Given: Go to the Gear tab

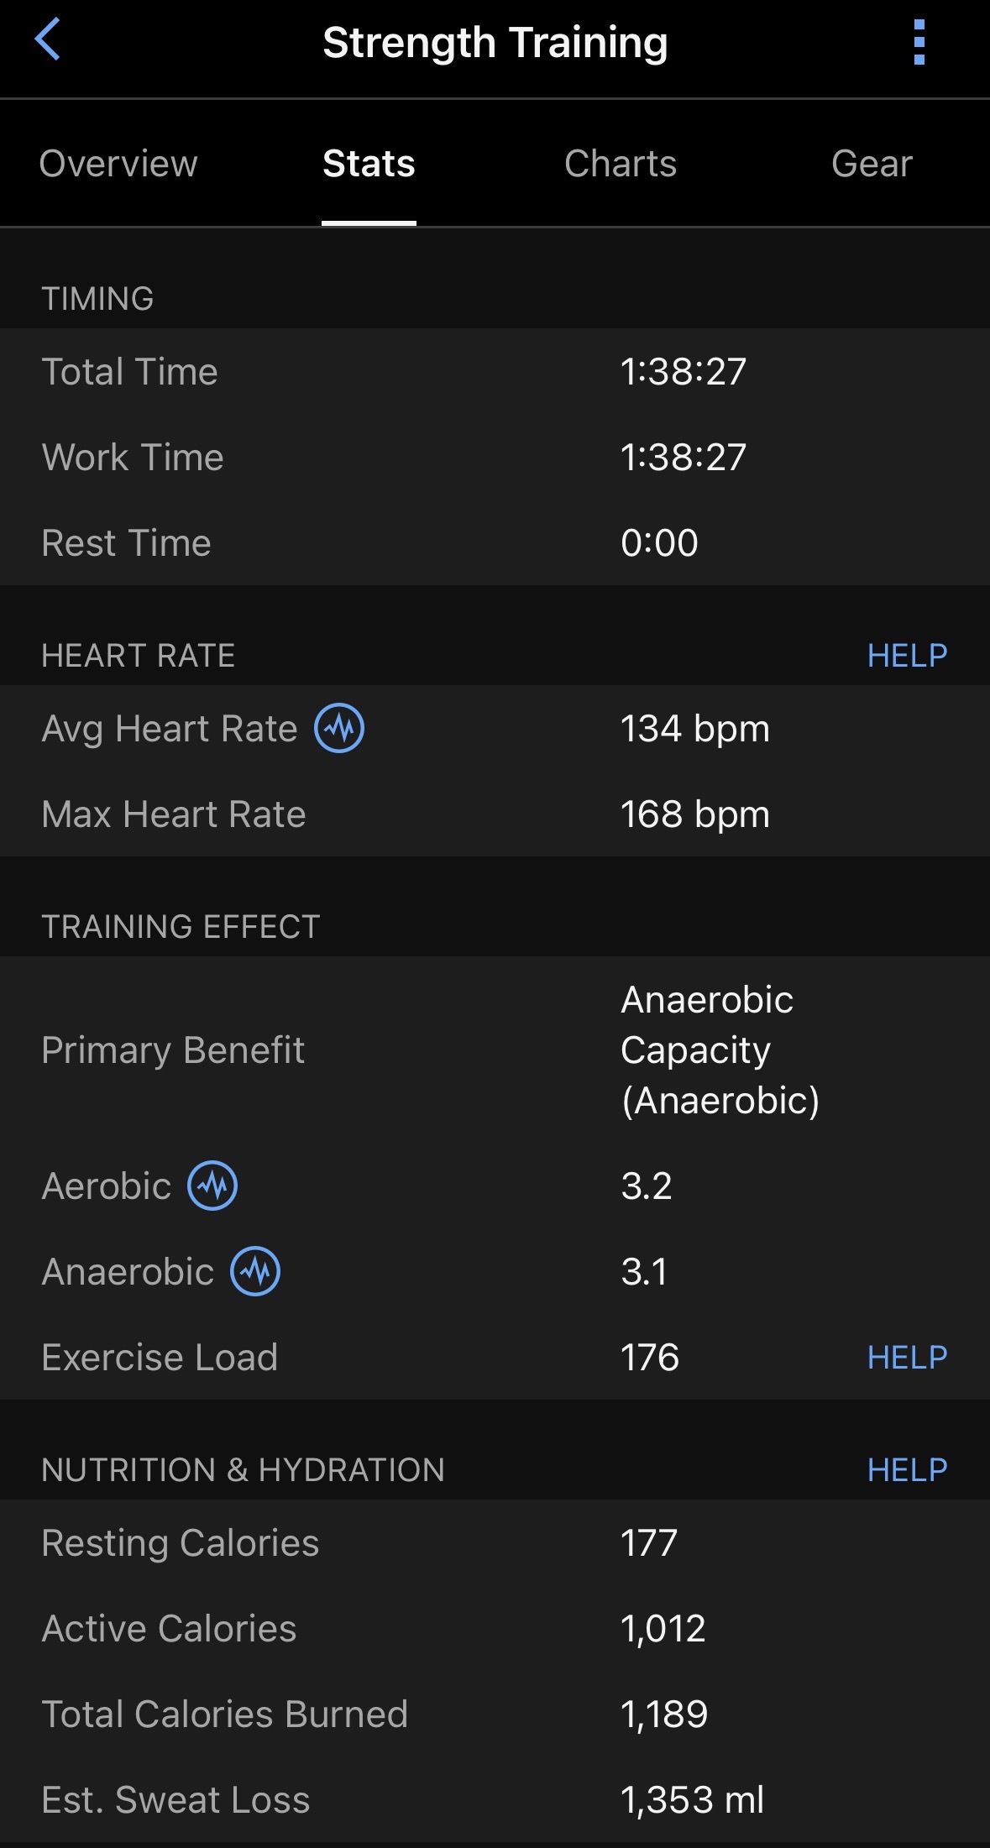Looking at the screenshot, I should coord(872,163).
